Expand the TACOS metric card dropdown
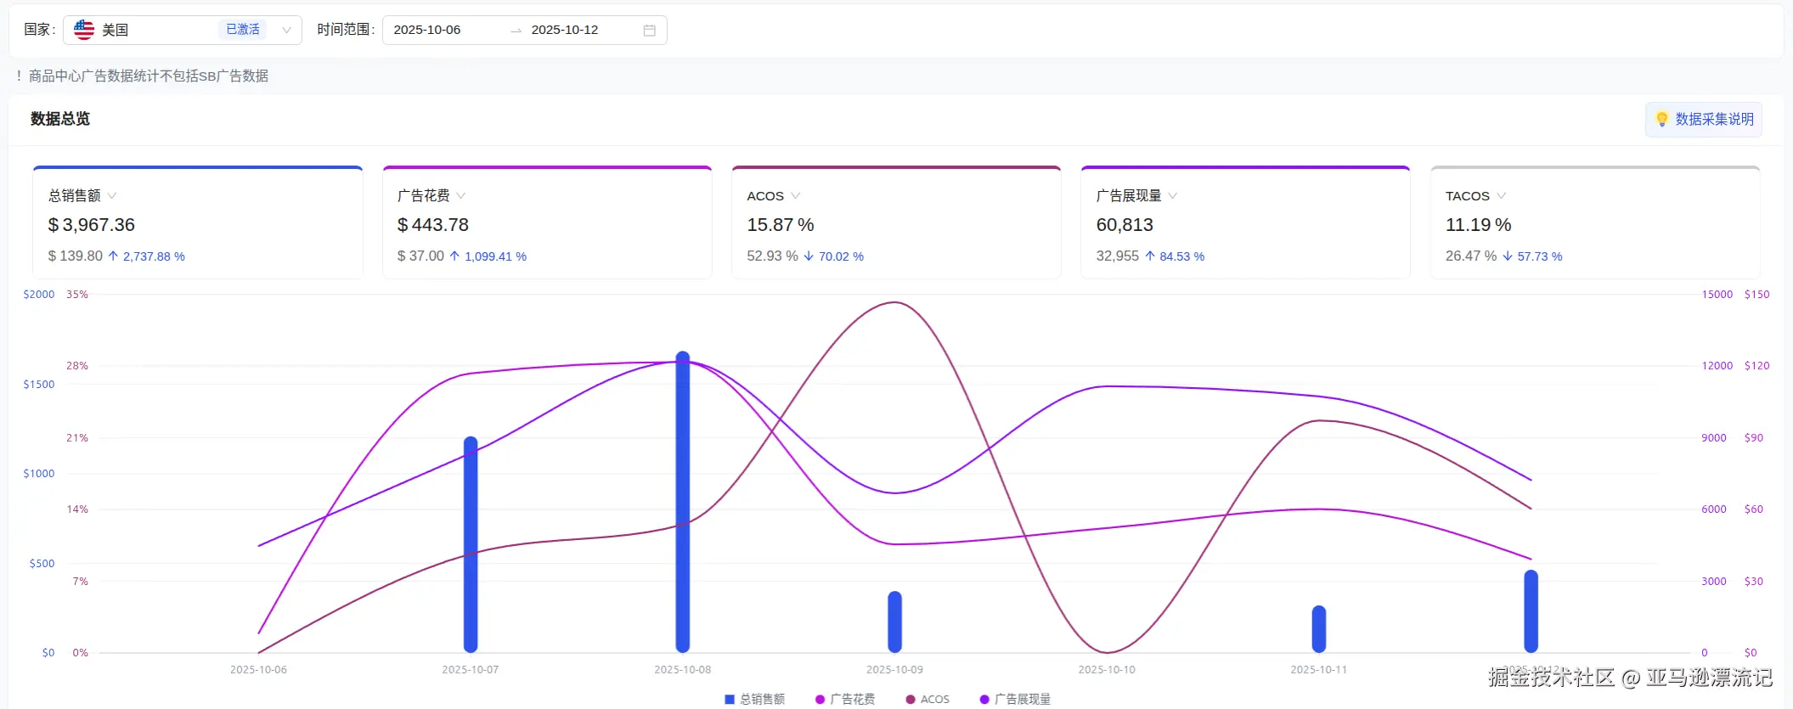Screen dimensions: 1793x709 1501,195
